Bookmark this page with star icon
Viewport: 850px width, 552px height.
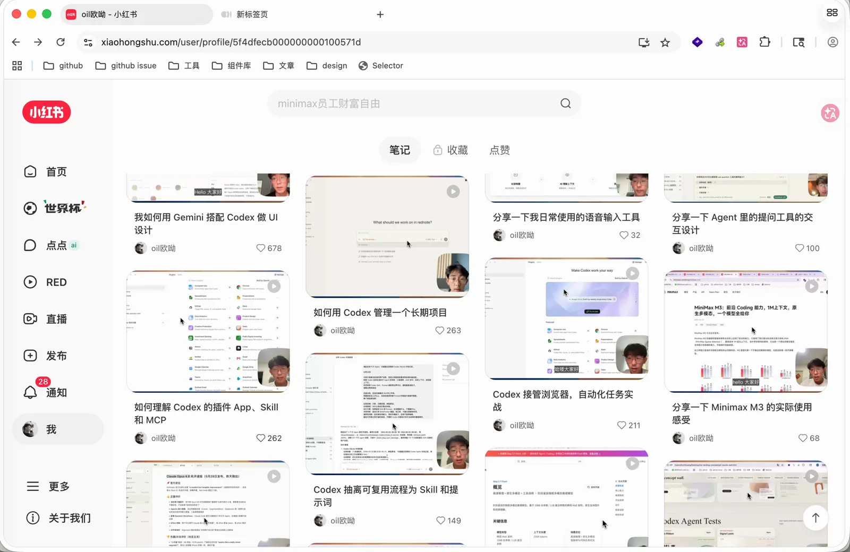665,42
